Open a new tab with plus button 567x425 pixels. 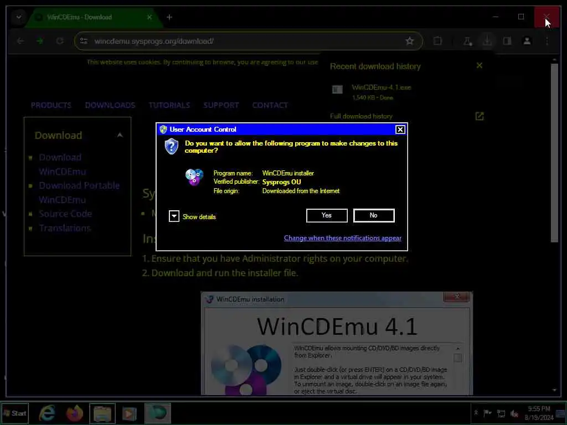[169, 17]
